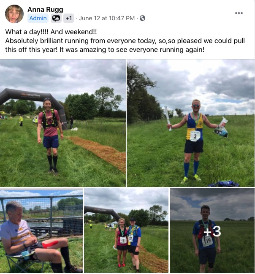
Task: Open the June 12 at 10:47 PM timestamp
Action: 107,18
